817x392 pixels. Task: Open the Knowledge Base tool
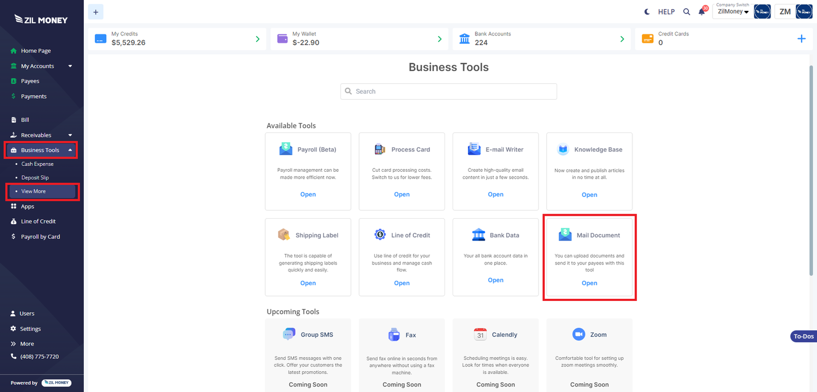589,195
